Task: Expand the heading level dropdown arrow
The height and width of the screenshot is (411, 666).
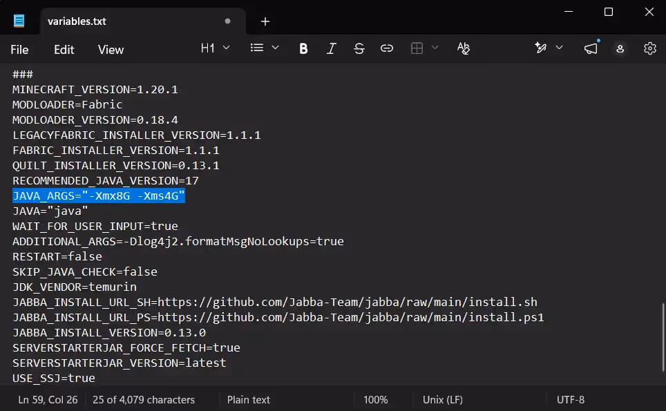Action: tap(227, 48)
